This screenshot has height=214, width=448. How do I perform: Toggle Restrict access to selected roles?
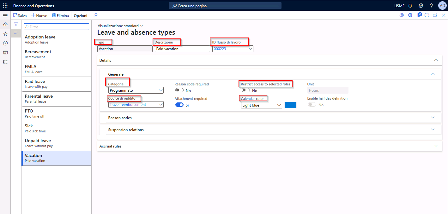pyautogui.click(x=246, y=90)
